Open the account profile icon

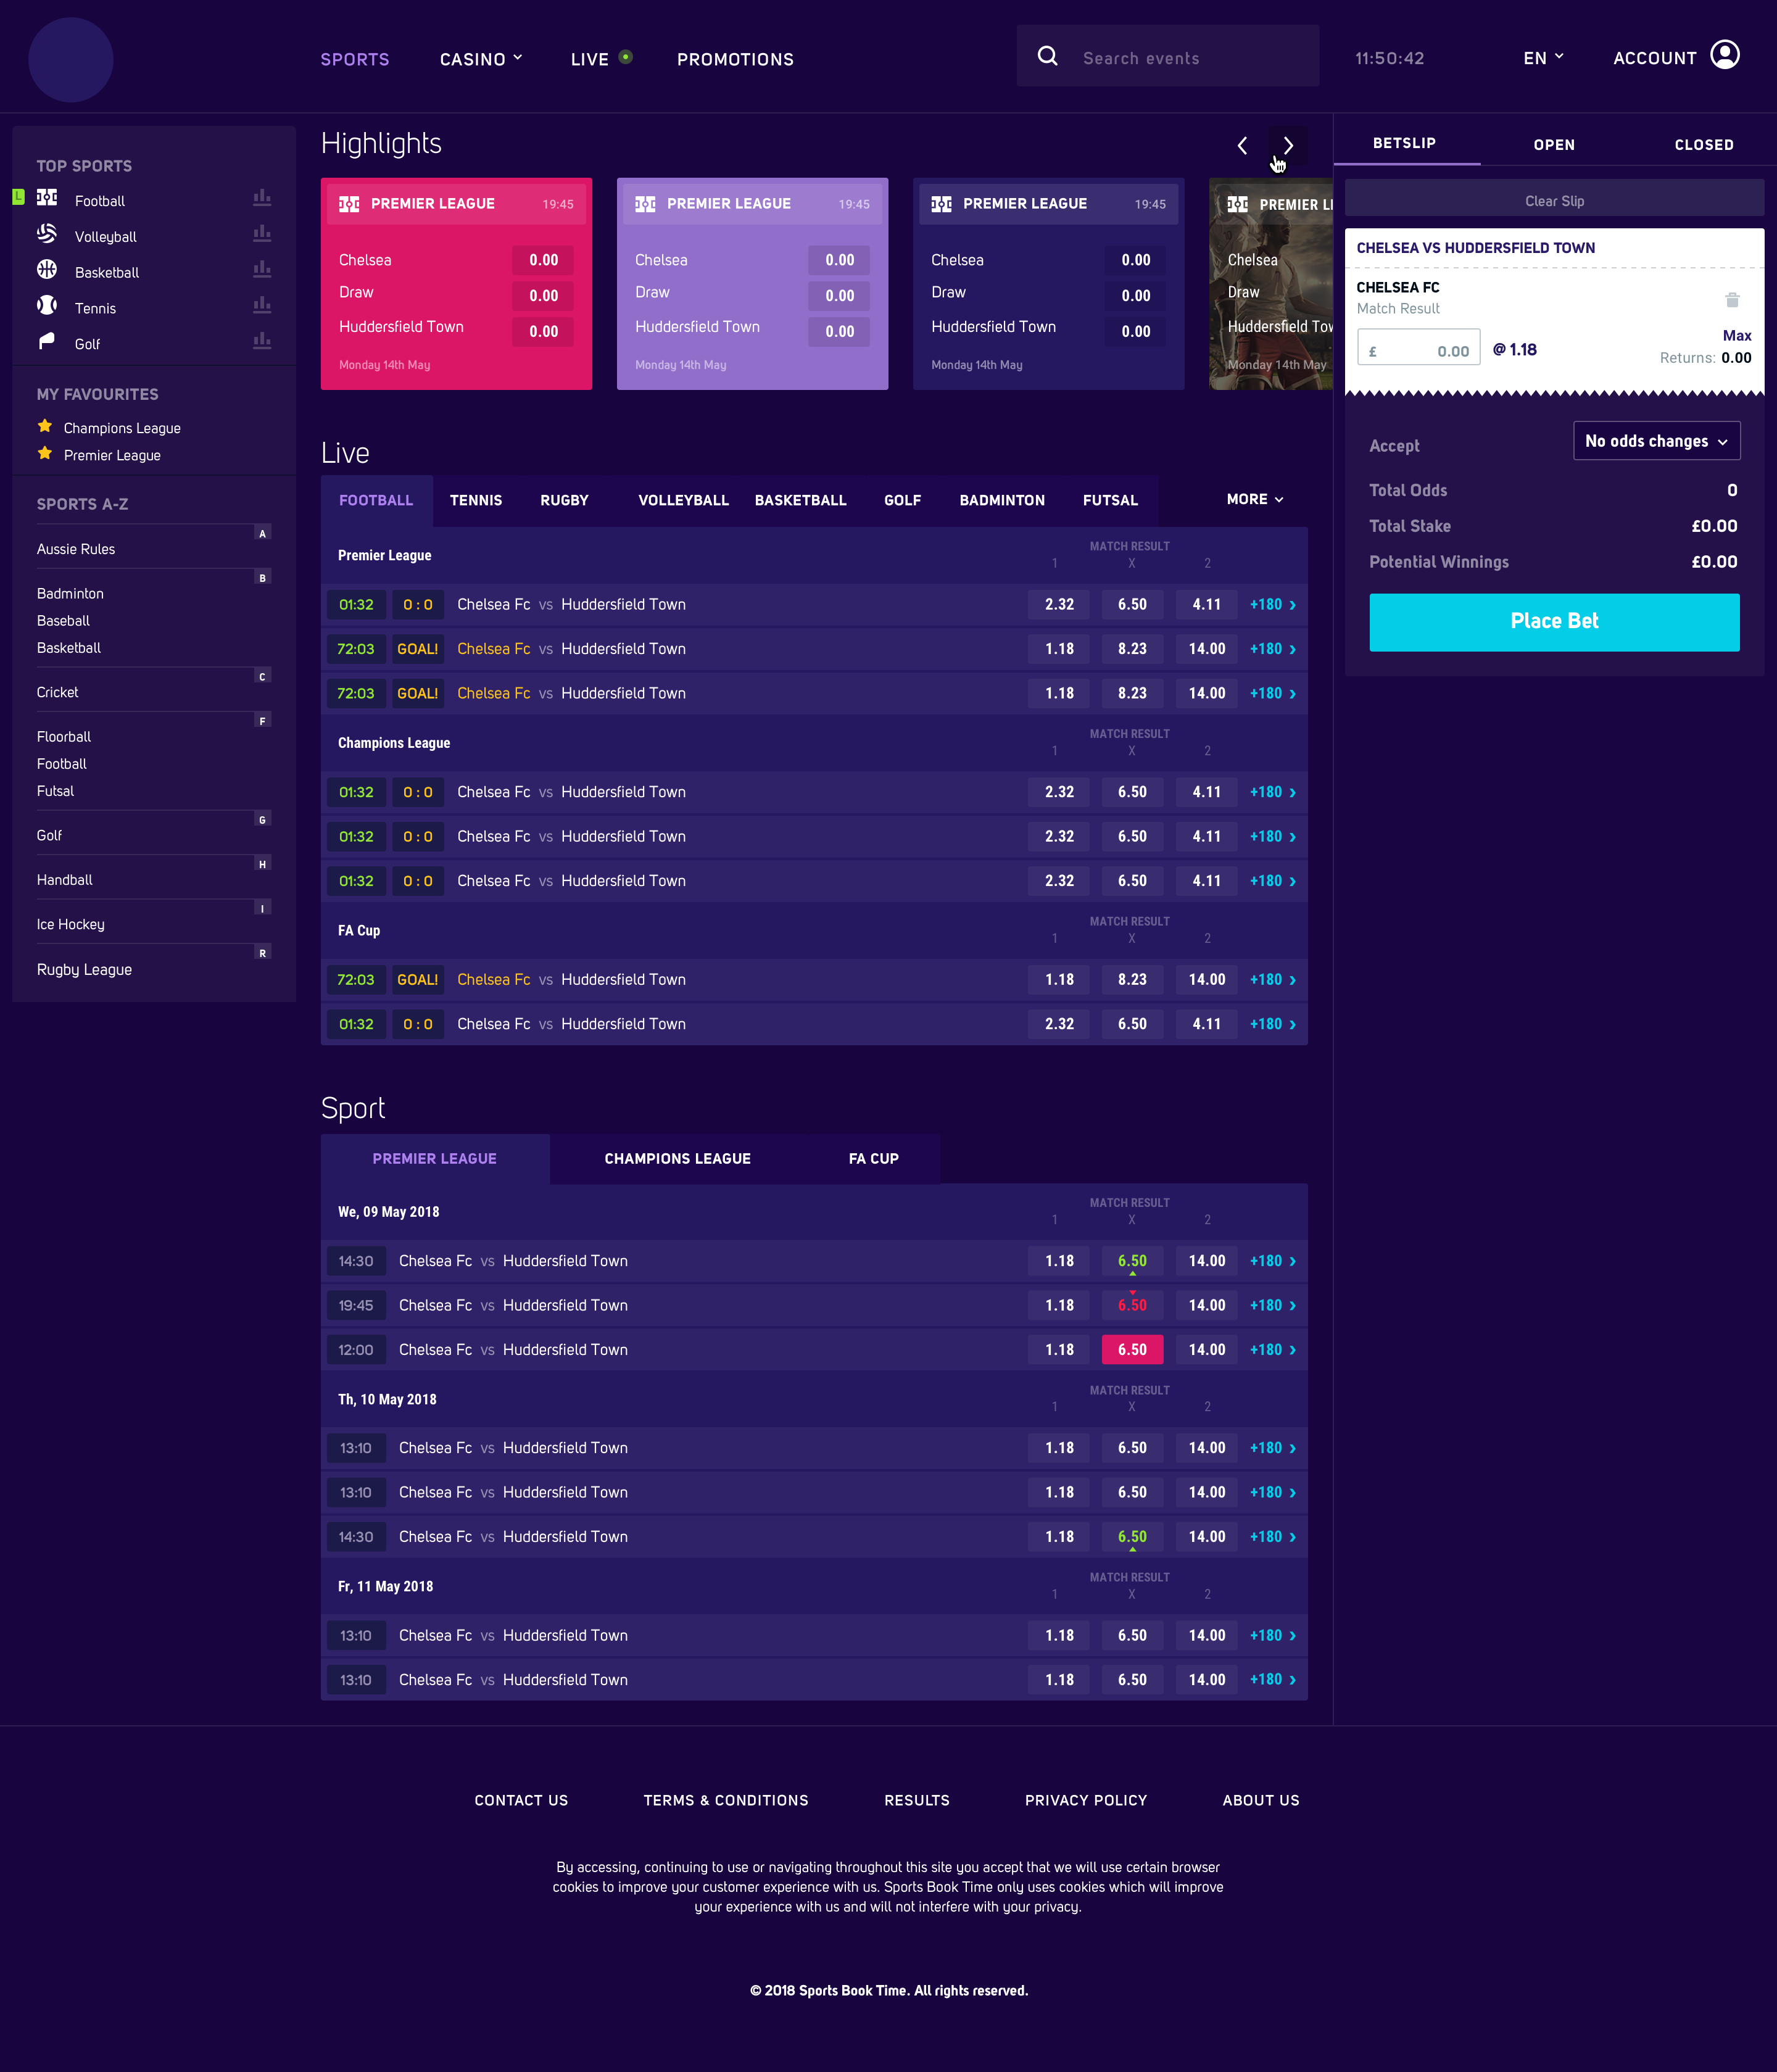point(1724,56)
